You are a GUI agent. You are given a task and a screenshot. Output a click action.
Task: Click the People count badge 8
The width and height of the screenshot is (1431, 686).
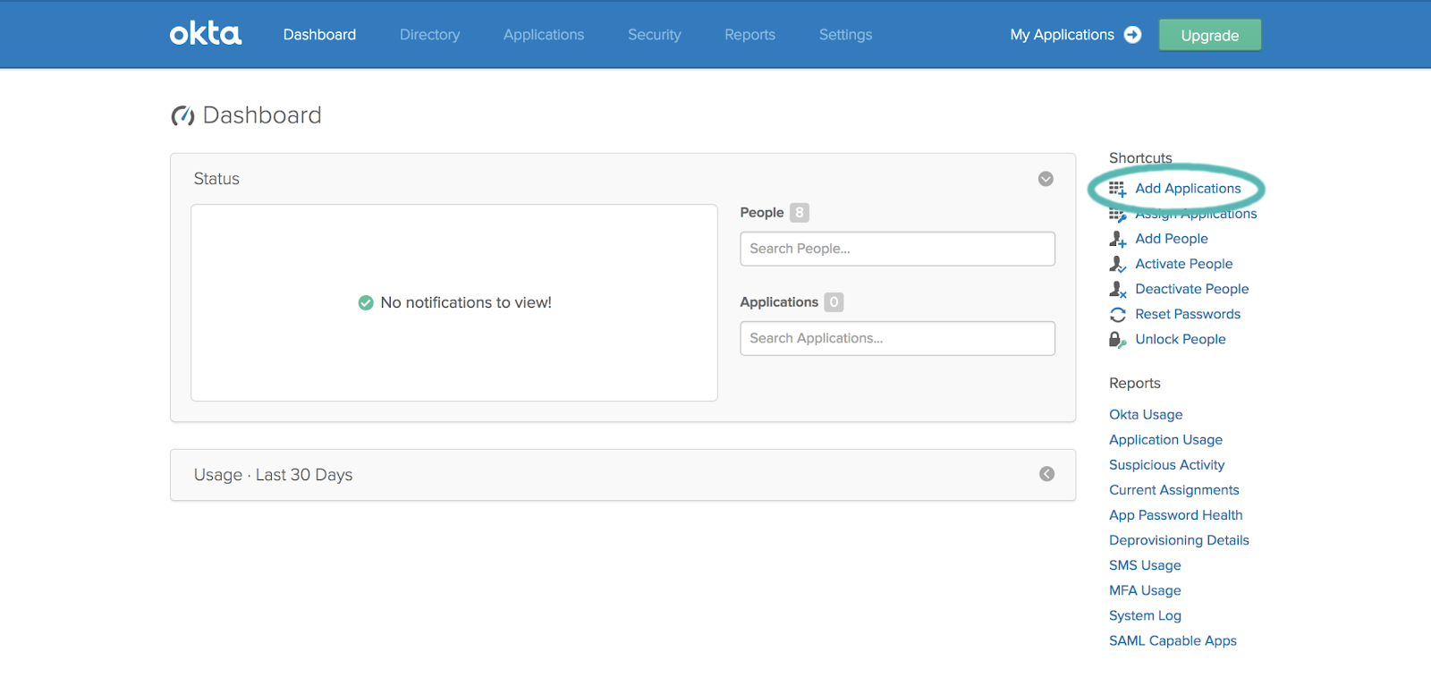point(799,213)
